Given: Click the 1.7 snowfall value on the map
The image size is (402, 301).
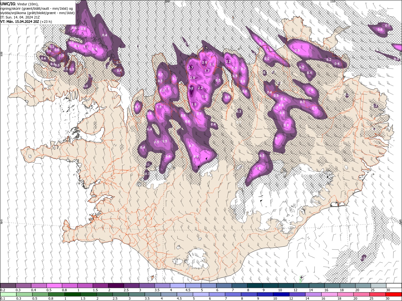Looking at the screenshot, I should pyautogui.click(x=207, y=71).
